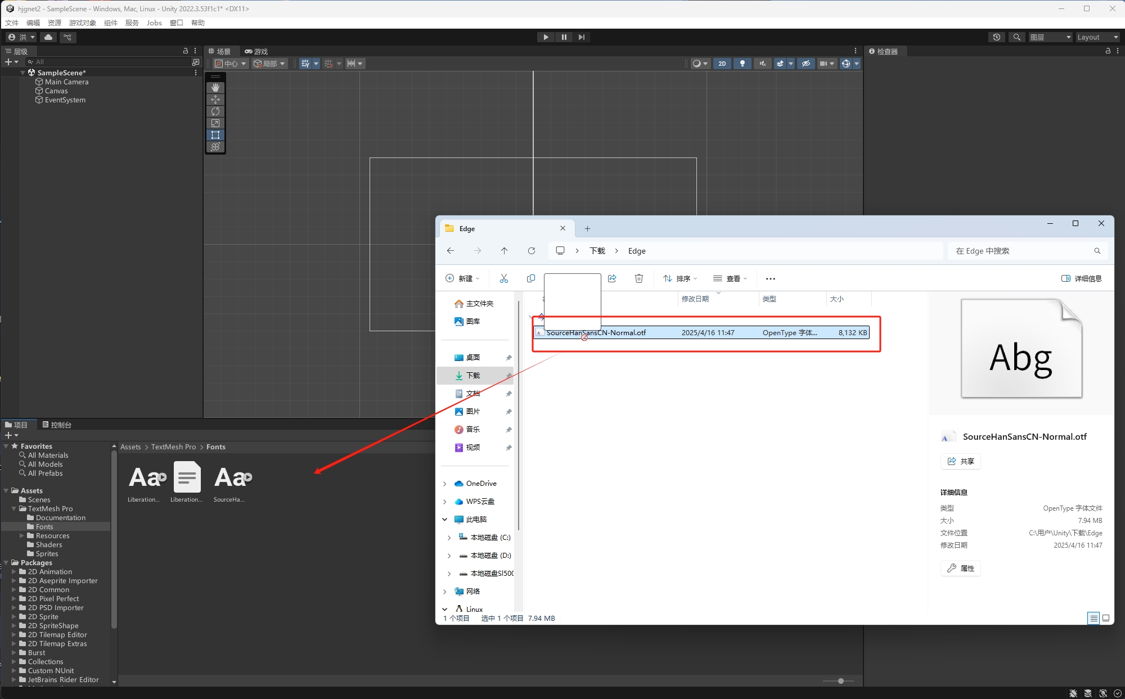1125x699 pixels.
Task: Toggle the Inspector panel lock
Action: pos(1108,51)
